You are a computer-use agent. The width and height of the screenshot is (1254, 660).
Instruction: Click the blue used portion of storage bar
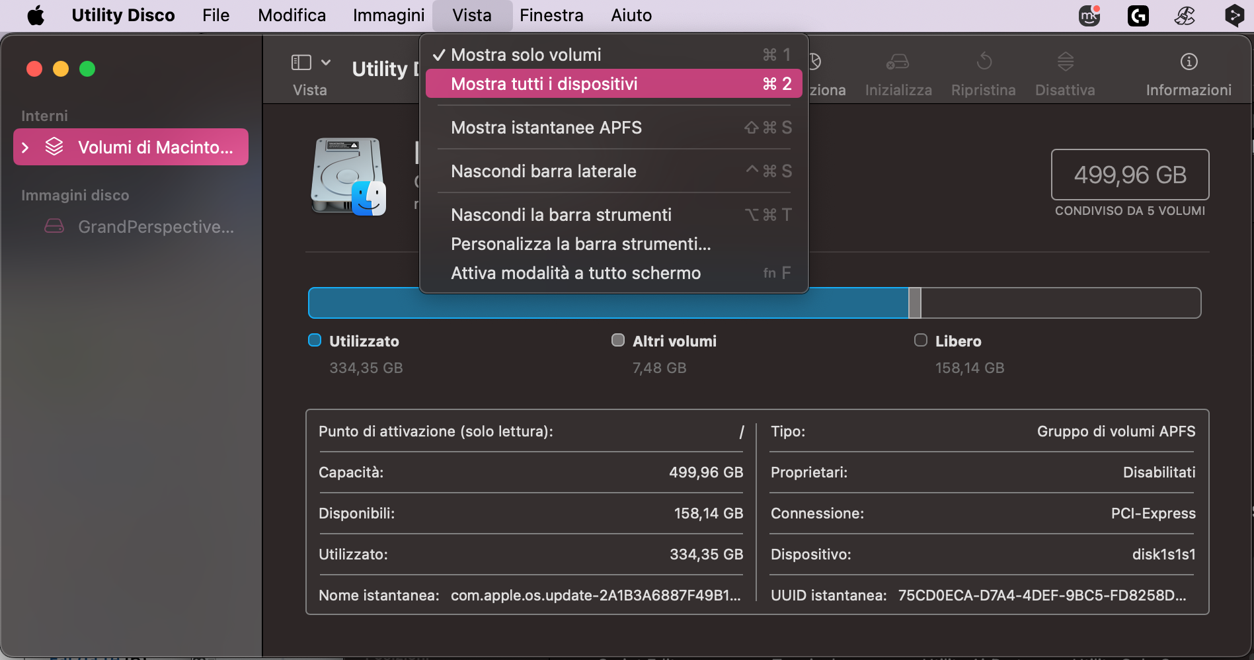coord(608,303)
